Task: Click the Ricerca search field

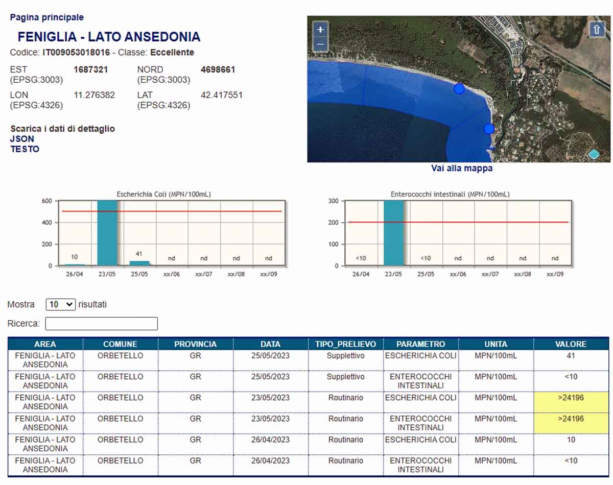Action: click(101, 324)
